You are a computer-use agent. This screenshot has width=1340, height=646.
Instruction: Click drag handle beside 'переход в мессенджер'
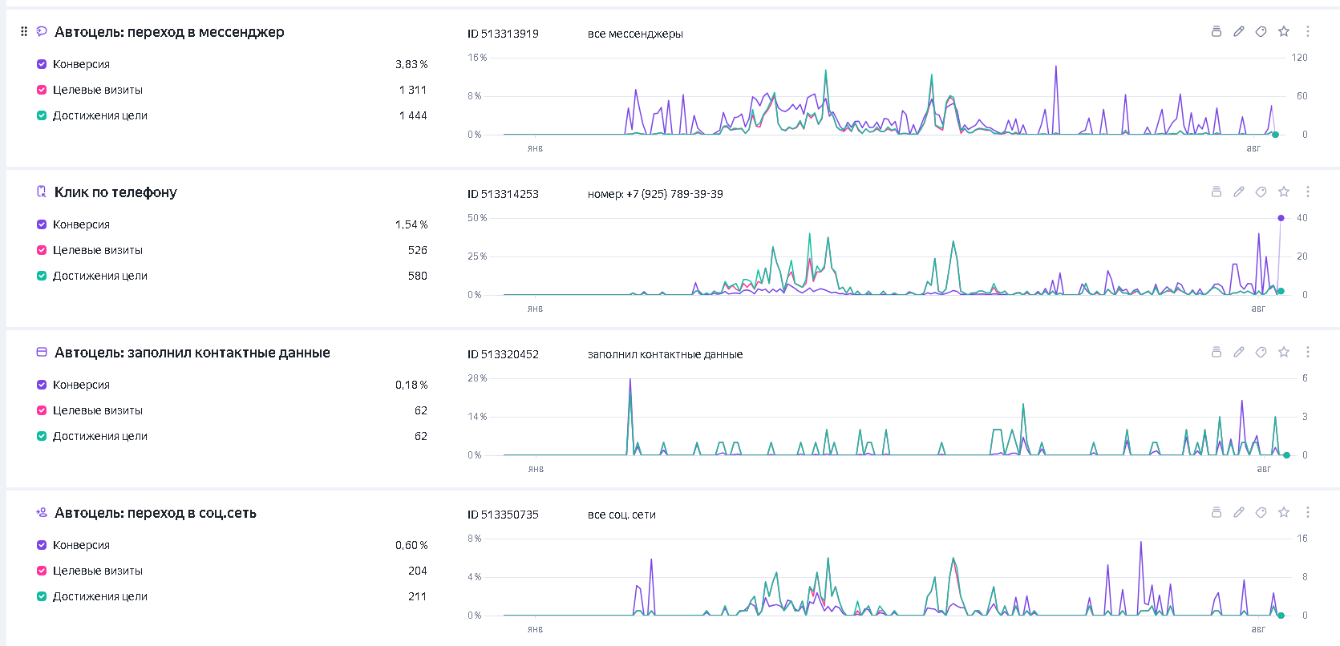coord(24,31)
